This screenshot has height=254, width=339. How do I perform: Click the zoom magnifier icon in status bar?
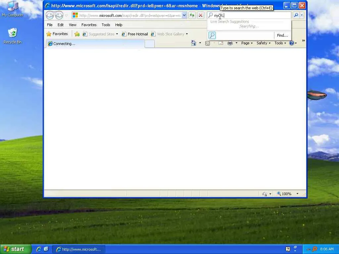(279, 193)
